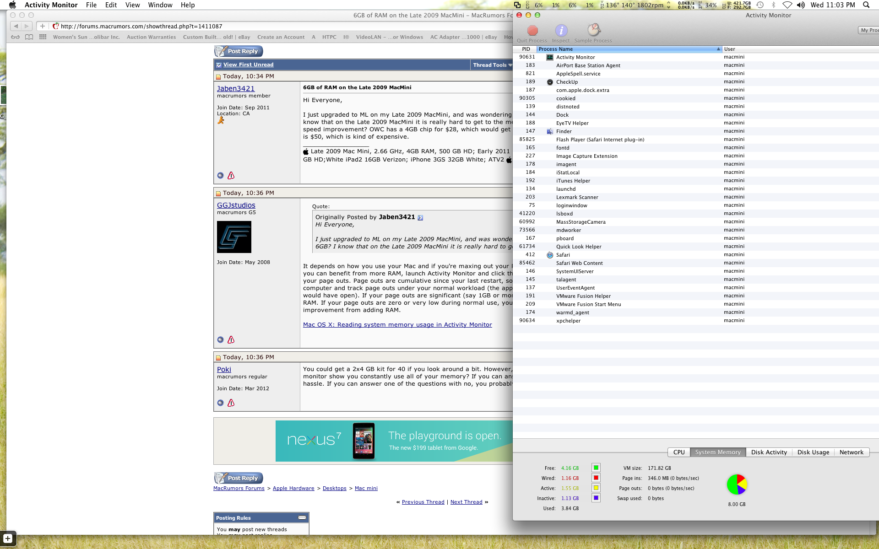Click the Post Reply button above the thread
The image size is (879, 549).
click(x=239, y=51)
